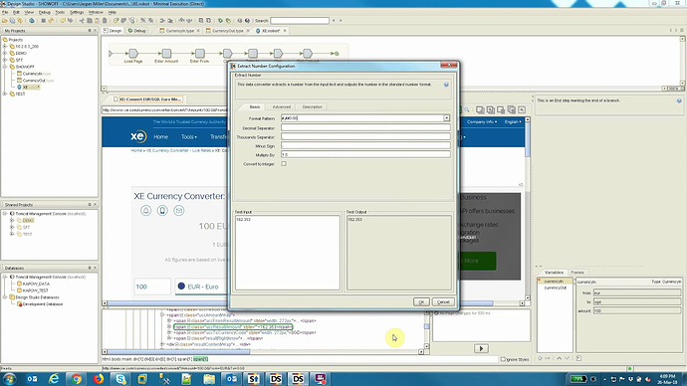Expand DEMO under Shared Projects
The height and width of the screenshot is (386, 687).
12,221
